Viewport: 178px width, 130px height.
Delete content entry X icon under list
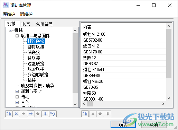click(x=93, y=114)
